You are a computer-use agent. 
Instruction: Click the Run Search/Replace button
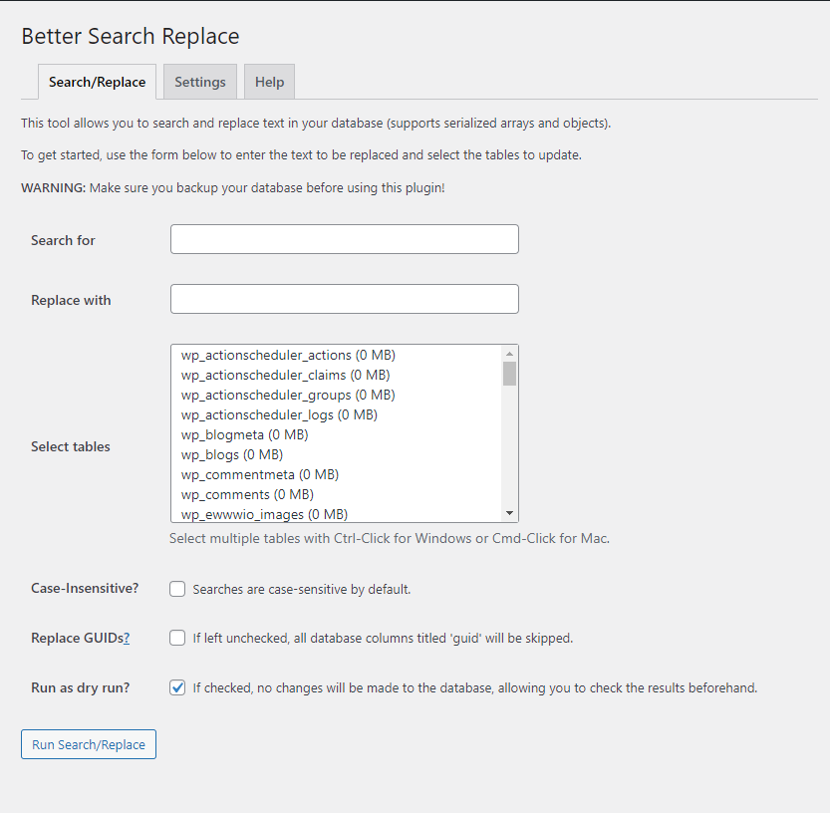88,744
